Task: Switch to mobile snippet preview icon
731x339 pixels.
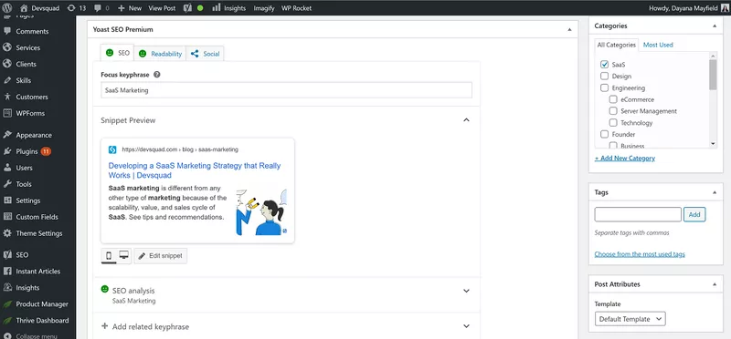Action: point(109,255)
